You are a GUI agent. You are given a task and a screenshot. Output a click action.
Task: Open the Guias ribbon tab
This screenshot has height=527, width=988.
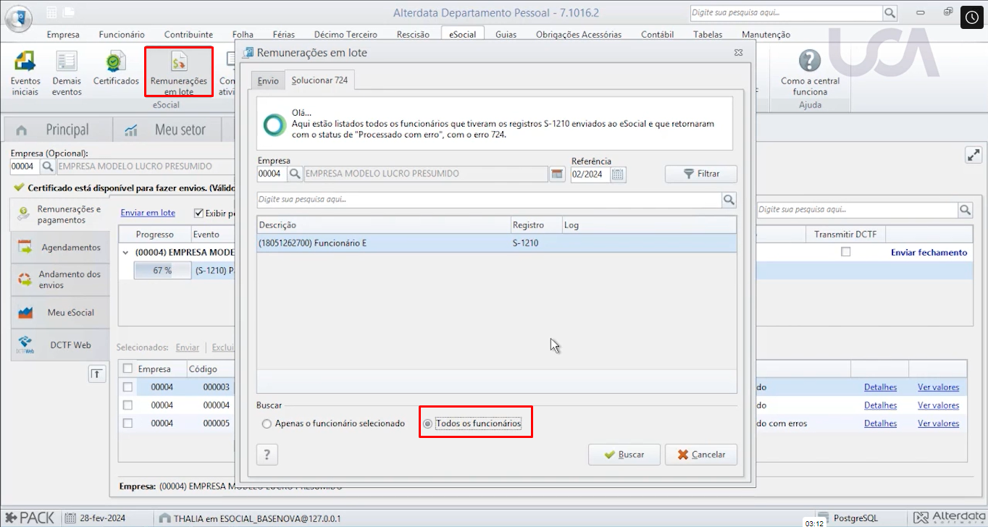(506, 34)
